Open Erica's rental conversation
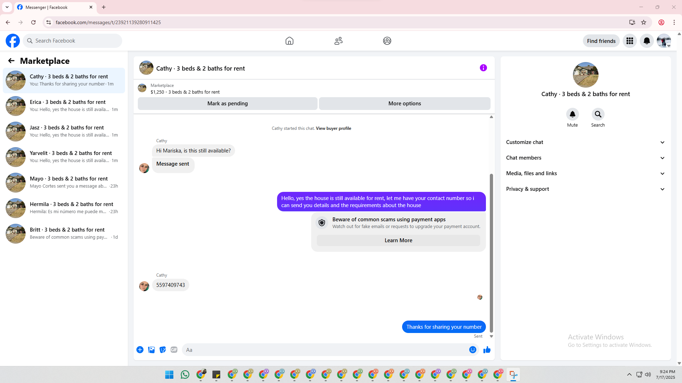682x383 pixels. click(64, 106)
